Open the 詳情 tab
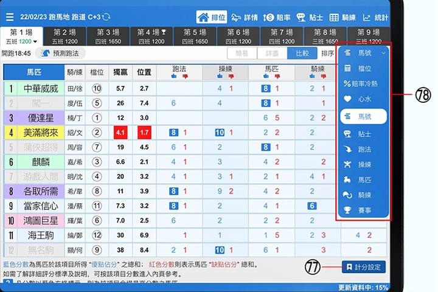Image resolution: width=438 pixels, height=292 pixels. (x=245, y=18)
